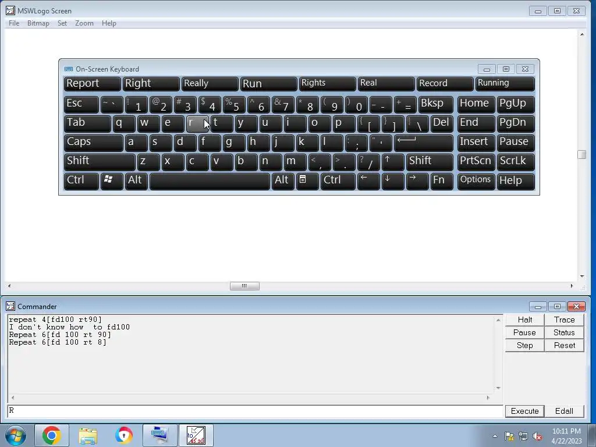596x447 pixels.
Task: Open the MSWLogo taskbar icon
Action: [196, 435]
